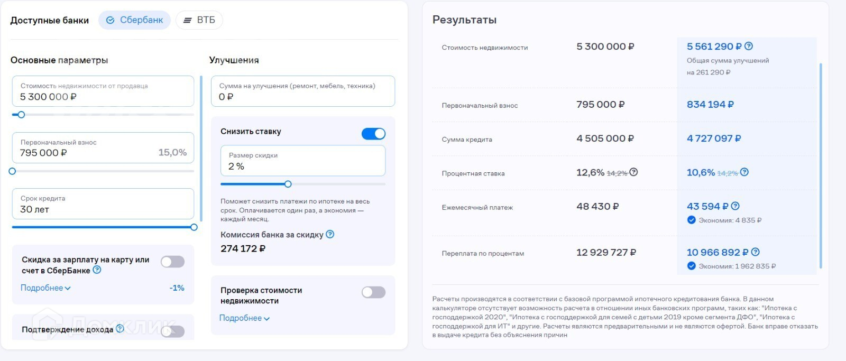Screen dimensions: 846x361
Task: Enable the salary card discount toggle
Action: pos(172,262)
